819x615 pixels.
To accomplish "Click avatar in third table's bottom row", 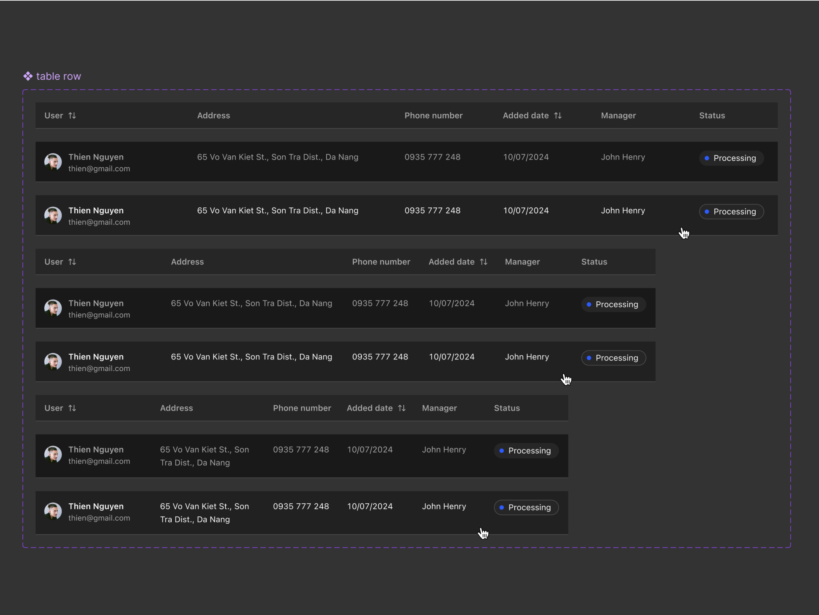I will [x=53, y=511].
